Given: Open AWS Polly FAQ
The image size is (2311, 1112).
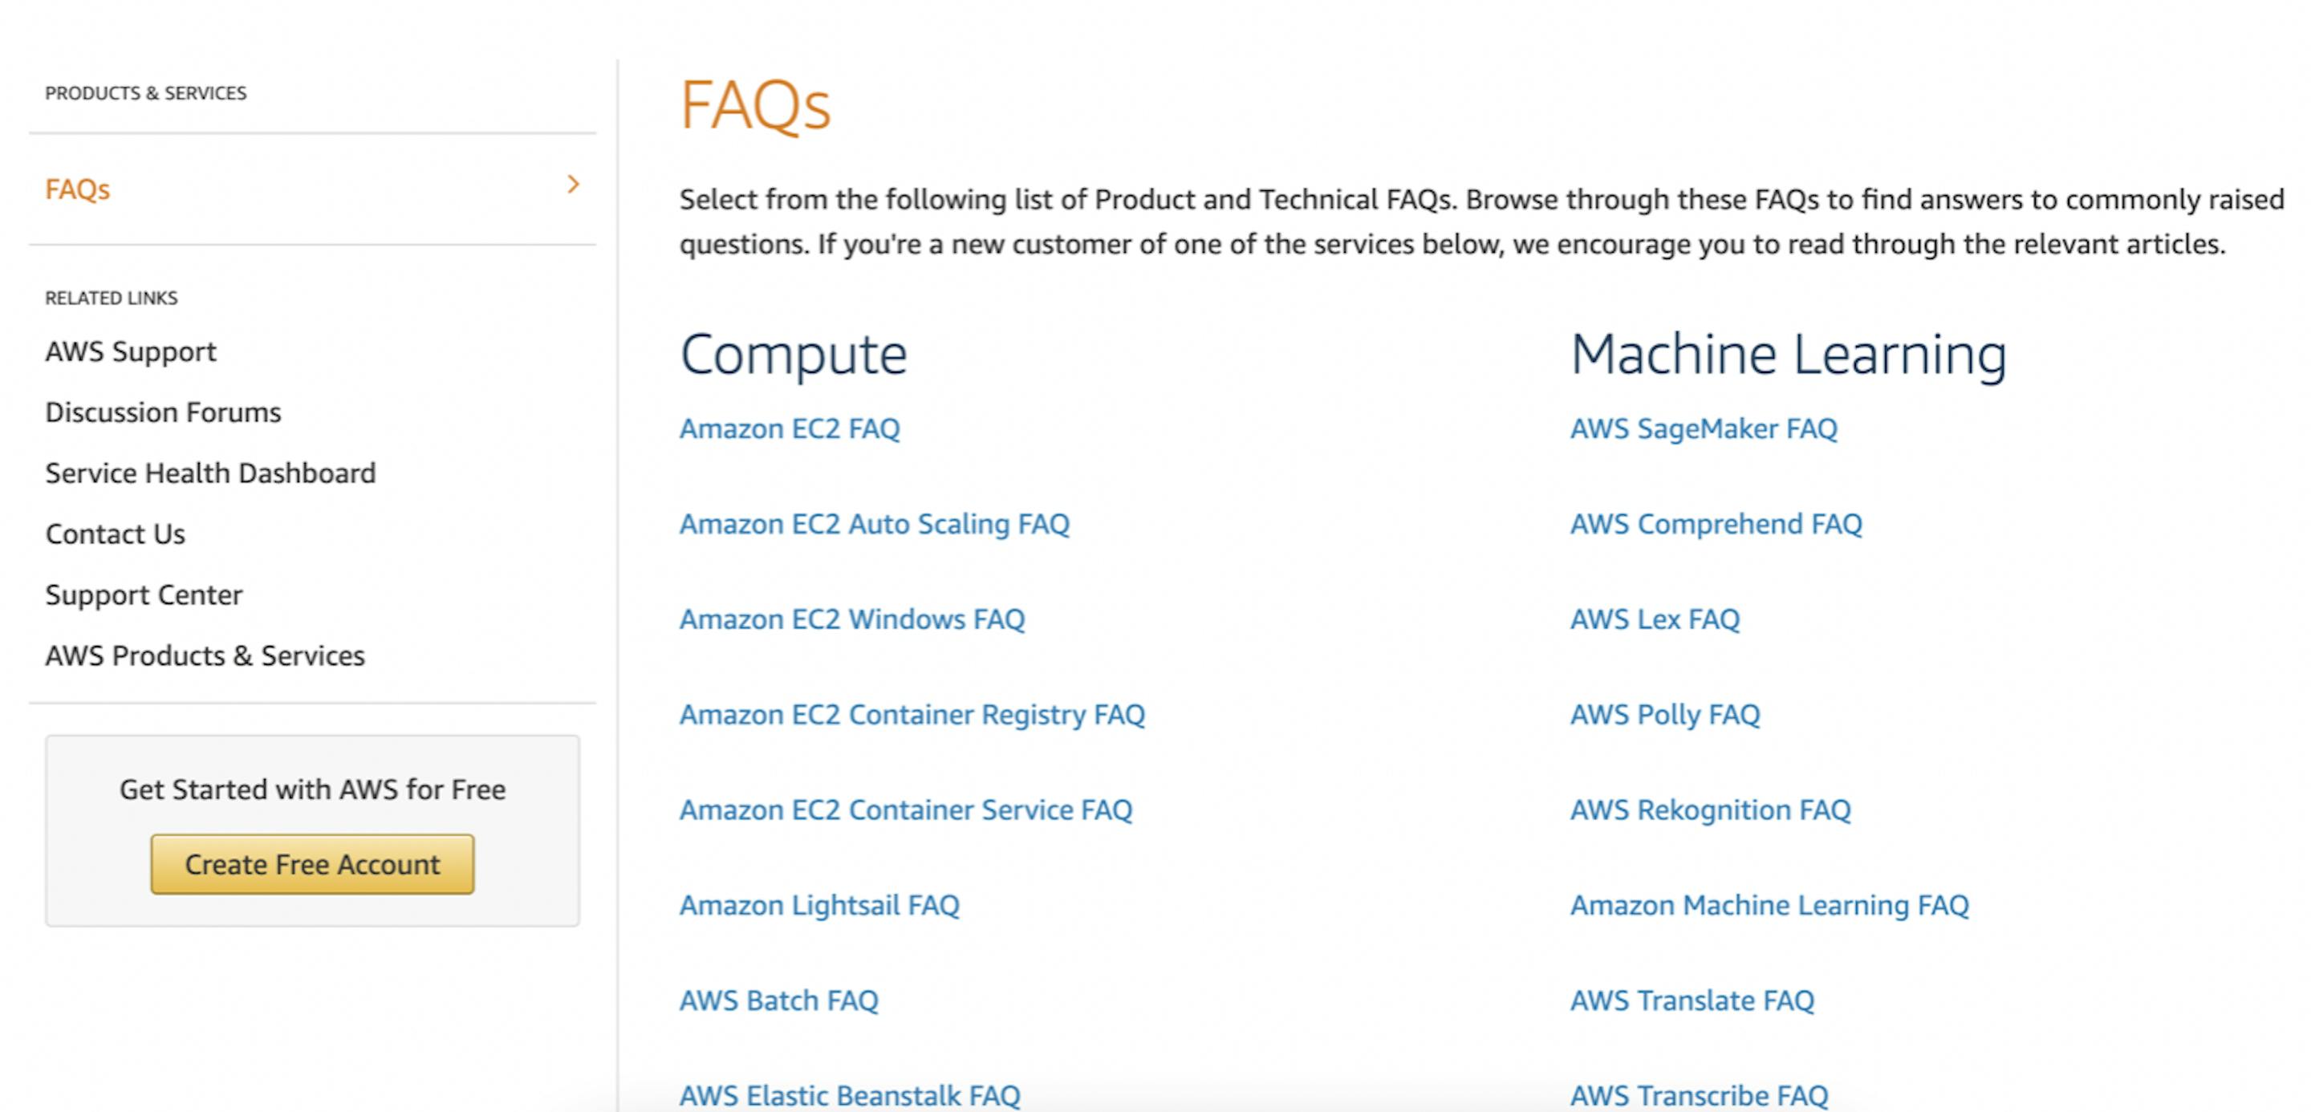Looking at the screenshot, I should click(x=1665, y=715).
